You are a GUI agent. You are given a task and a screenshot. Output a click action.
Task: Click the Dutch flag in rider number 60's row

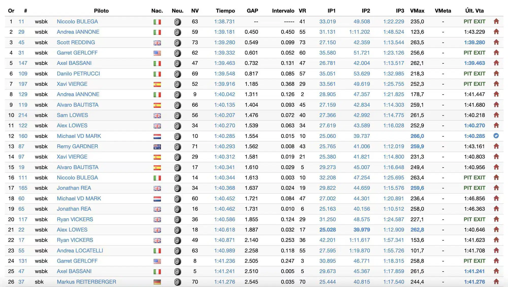coord(157,199)
